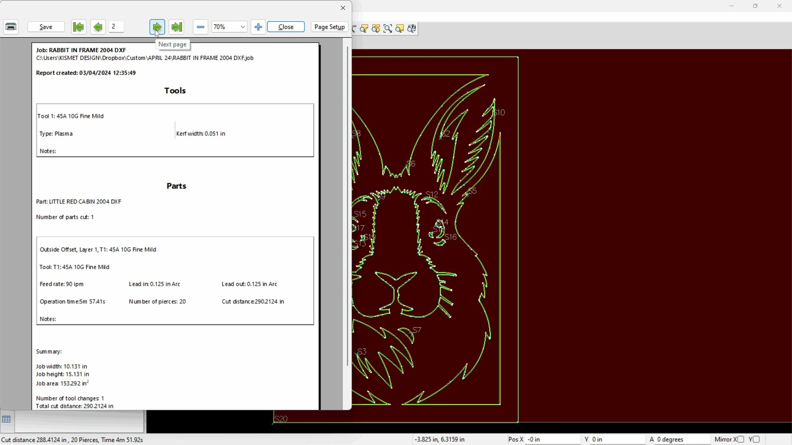This screenshot has width=792, height=445.
Task: Jump to last page of report
Action: [x=177, y=27]
